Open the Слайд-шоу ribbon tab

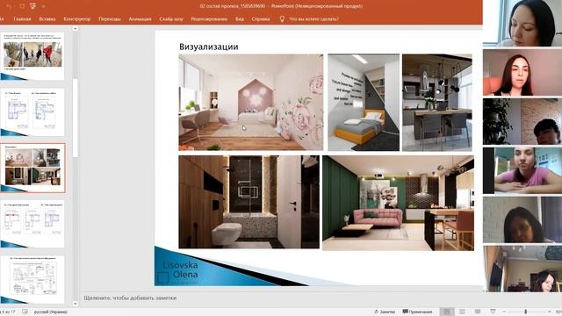[171, 19]
